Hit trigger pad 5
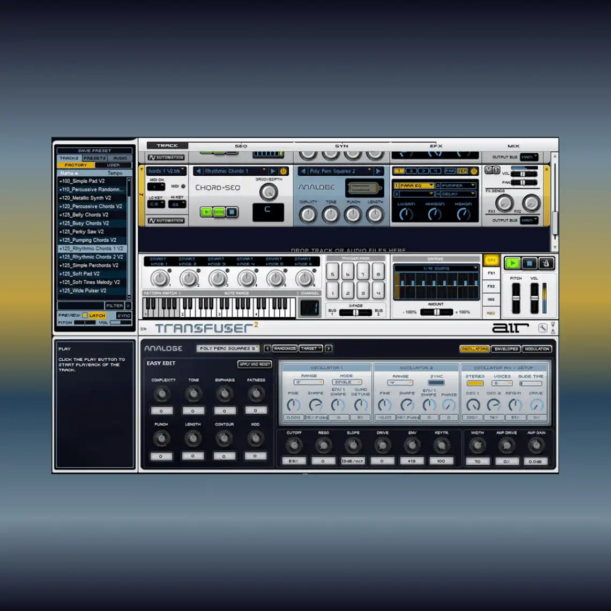Screen dimensions: 611x611 point(333,274)
